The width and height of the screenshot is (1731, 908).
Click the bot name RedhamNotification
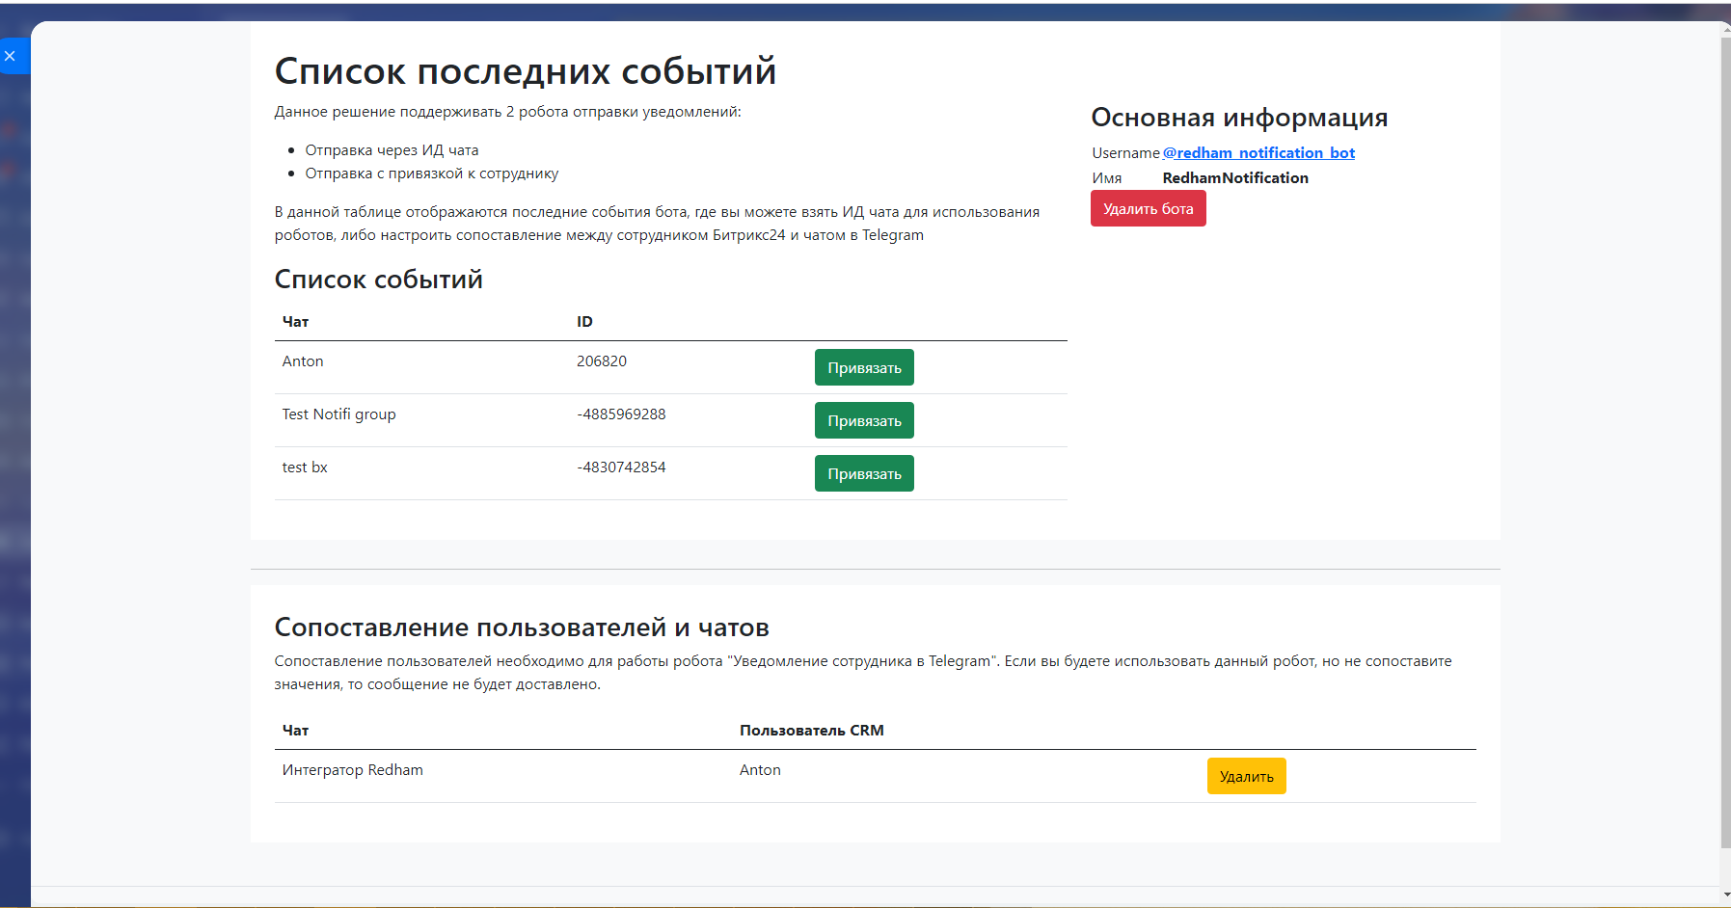[1235, 178]
